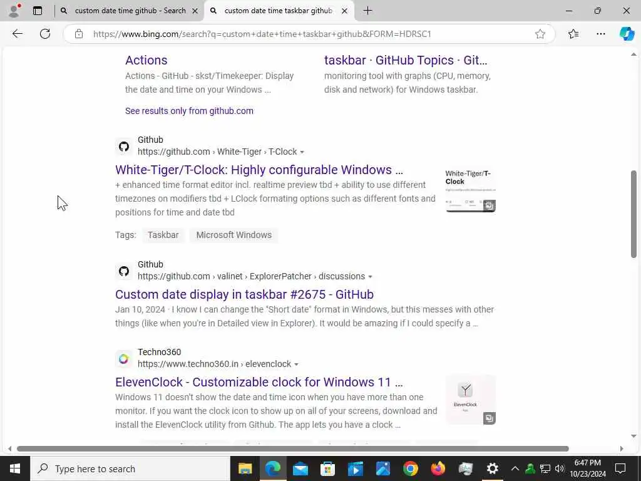The height and width of the screenshot is (481, 641).
Task: Refresh the page
Action: [45, 34]
